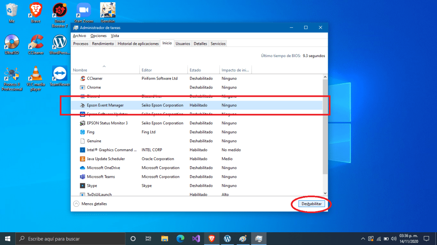The height and width of the screenshot is (245, 437).
Task: Switch to the Servicios tab
Action: (x=218, y=43)
